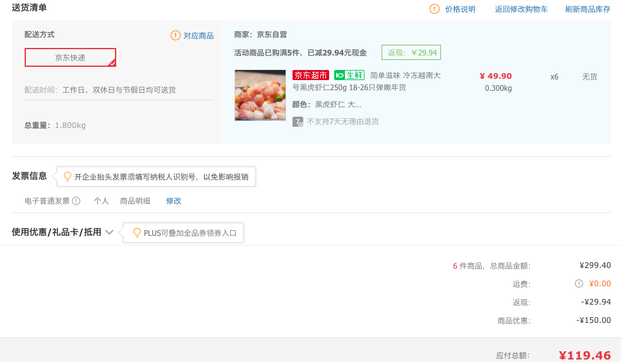This screenshot has height=362, width=621.
Task: Click the quantity x6 text
Action: point(555,77)
